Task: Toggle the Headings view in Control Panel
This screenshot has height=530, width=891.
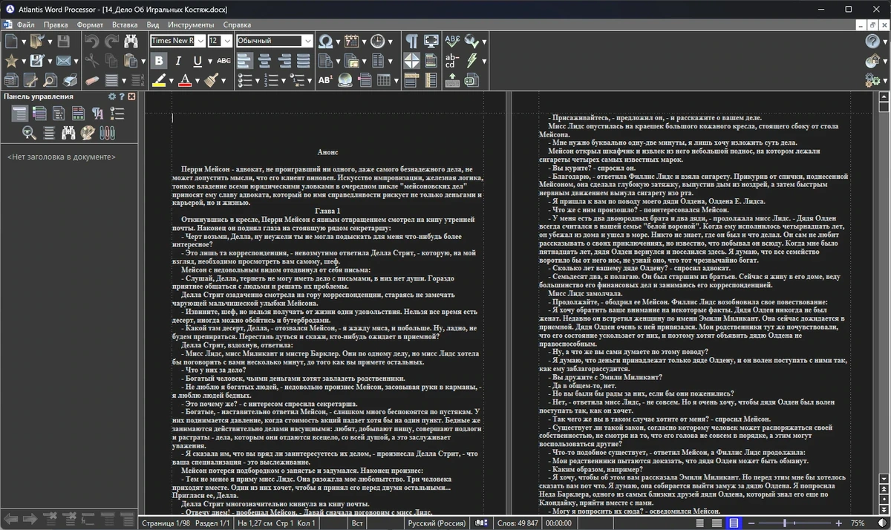Action: (19, 113)
